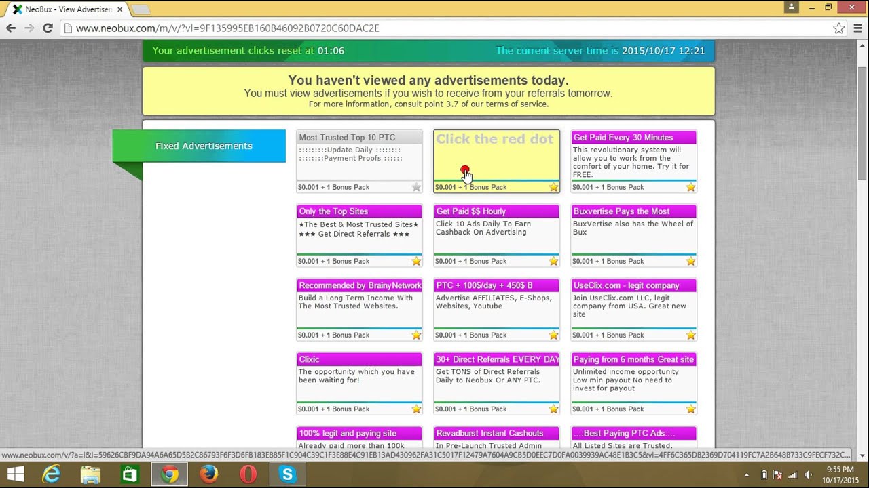This screenshot has height=488, width=869.
Task: Click star on 30+ Direct Referrals ad
Action: (553, 409)
